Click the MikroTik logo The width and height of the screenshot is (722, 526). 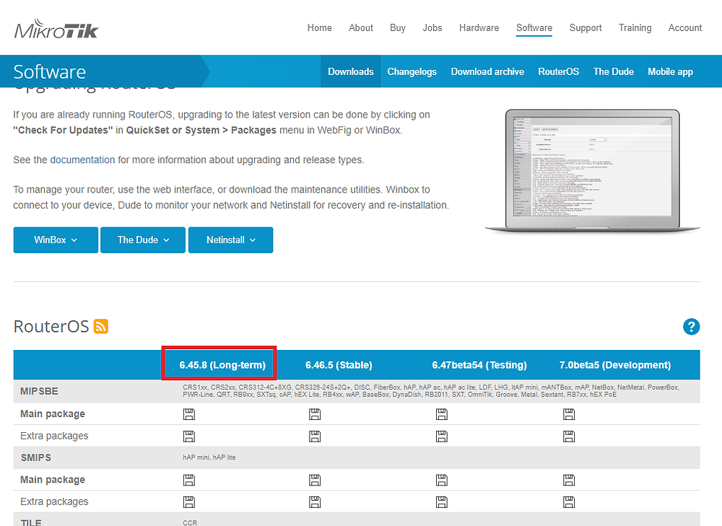point(56,29)
